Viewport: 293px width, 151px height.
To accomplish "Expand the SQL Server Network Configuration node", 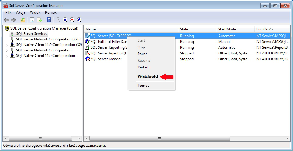I will point(7,51).
